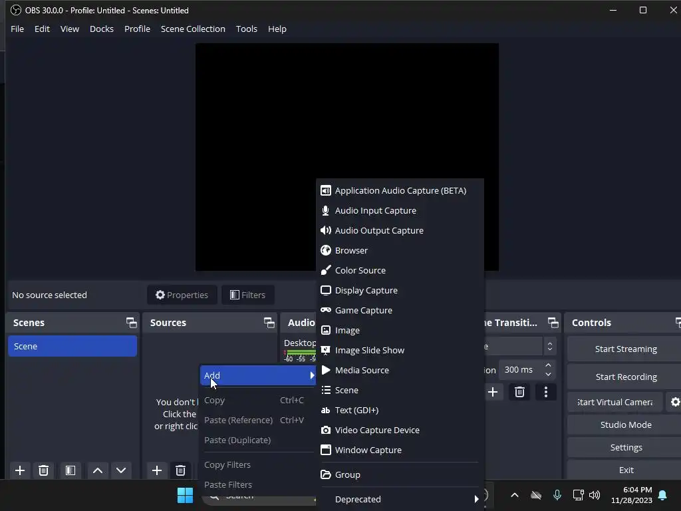This screenshot has width=681, height=511.
Task: Click the highlighted Add context menu item
Action: (258, 376)
